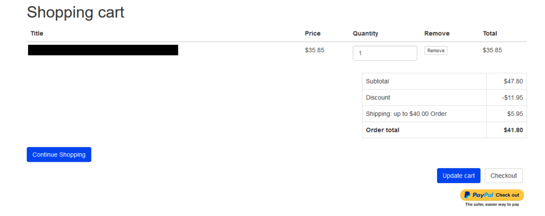The image size is (545, 216).
Task: Click the Shipping: up to $40.00 Order row
Action: click(x=444, y=114)
